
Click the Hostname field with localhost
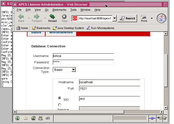click(109, 82)
